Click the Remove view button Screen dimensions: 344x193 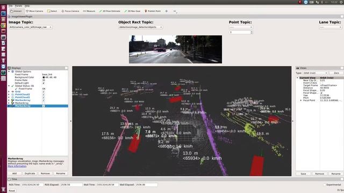click(x=319, y=174)
